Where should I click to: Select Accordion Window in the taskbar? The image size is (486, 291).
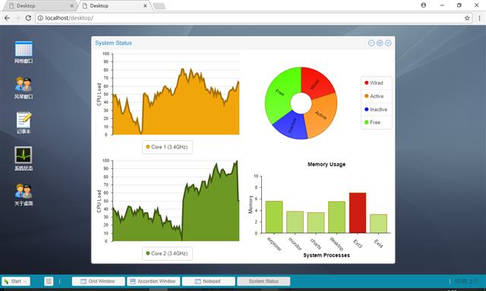(x=153, y=281)
